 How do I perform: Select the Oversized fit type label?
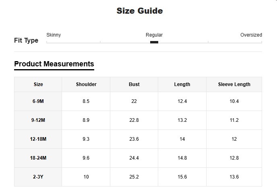pos(251,35)
